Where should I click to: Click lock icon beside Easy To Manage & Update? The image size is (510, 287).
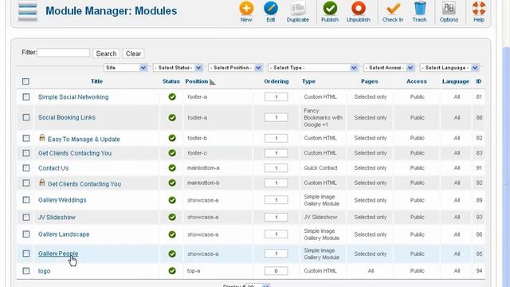point(42,138)
